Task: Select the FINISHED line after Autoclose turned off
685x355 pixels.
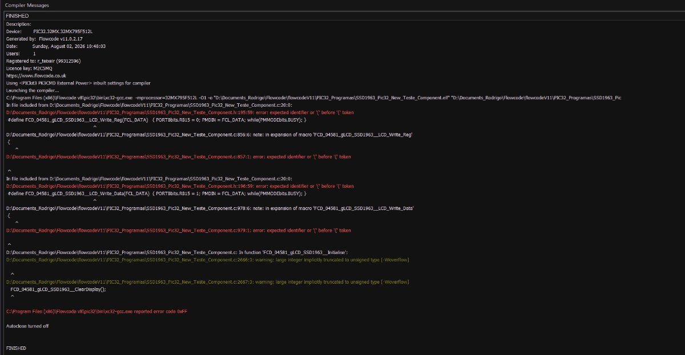Action: point(16,348)
